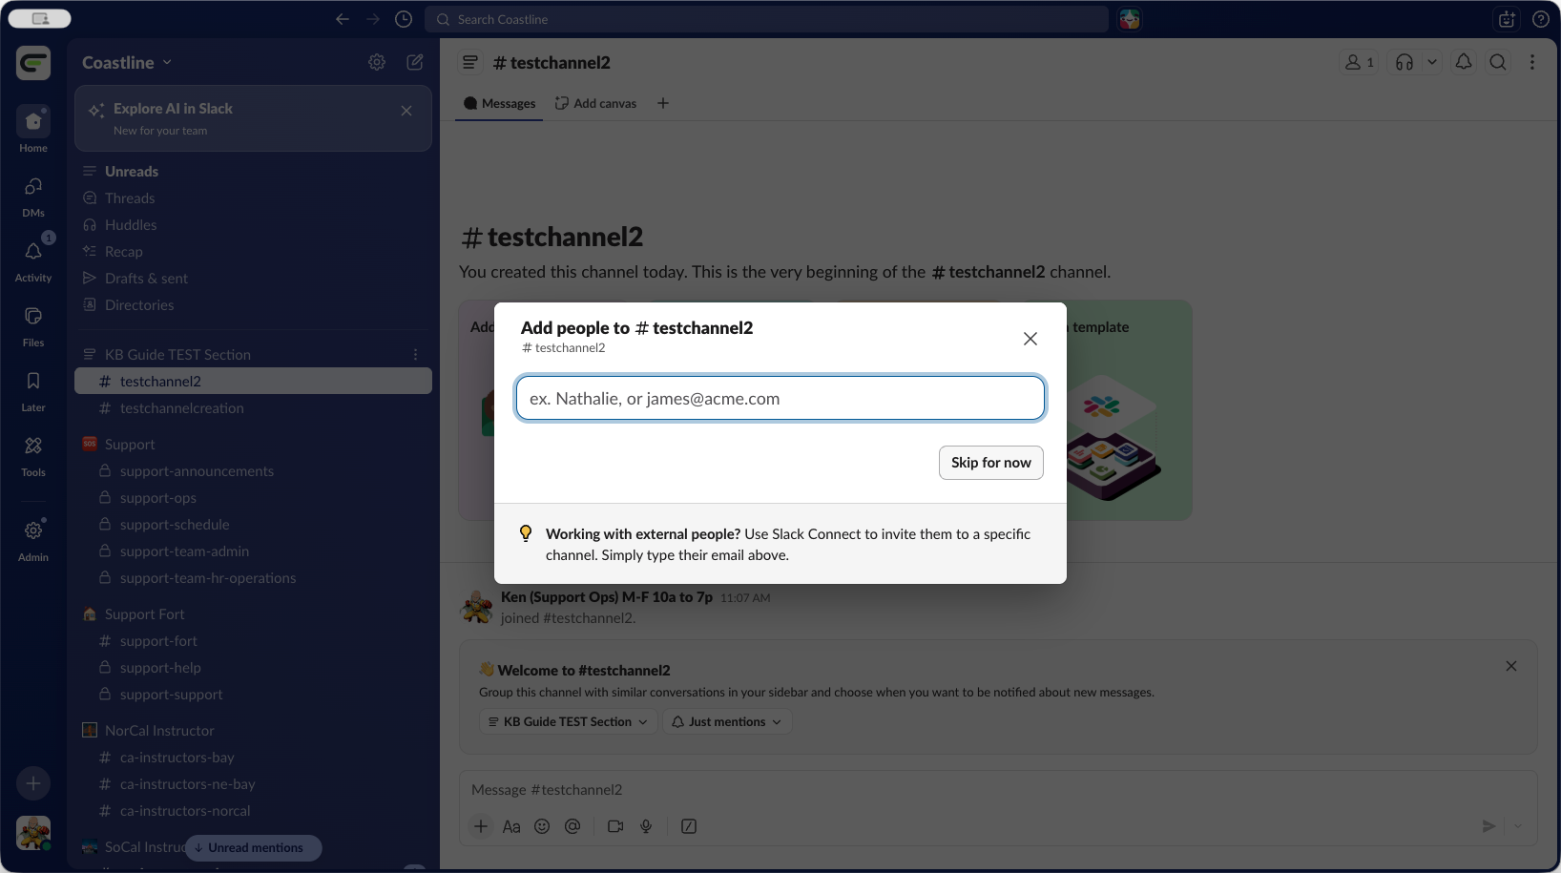Image resolution: width=1561 pixels, height=873 pixels.
Task: Open Later bookmarks in the sidebar
Action: [x=33, y=389]
